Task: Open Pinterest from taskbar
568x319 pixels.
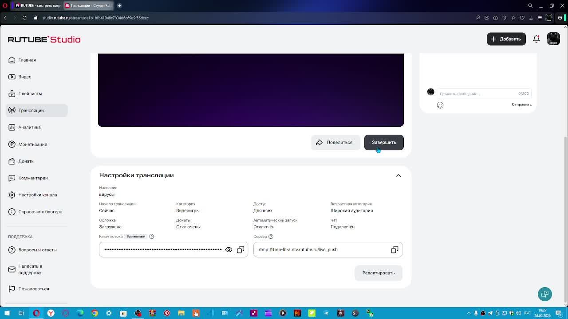Action: 167,313
